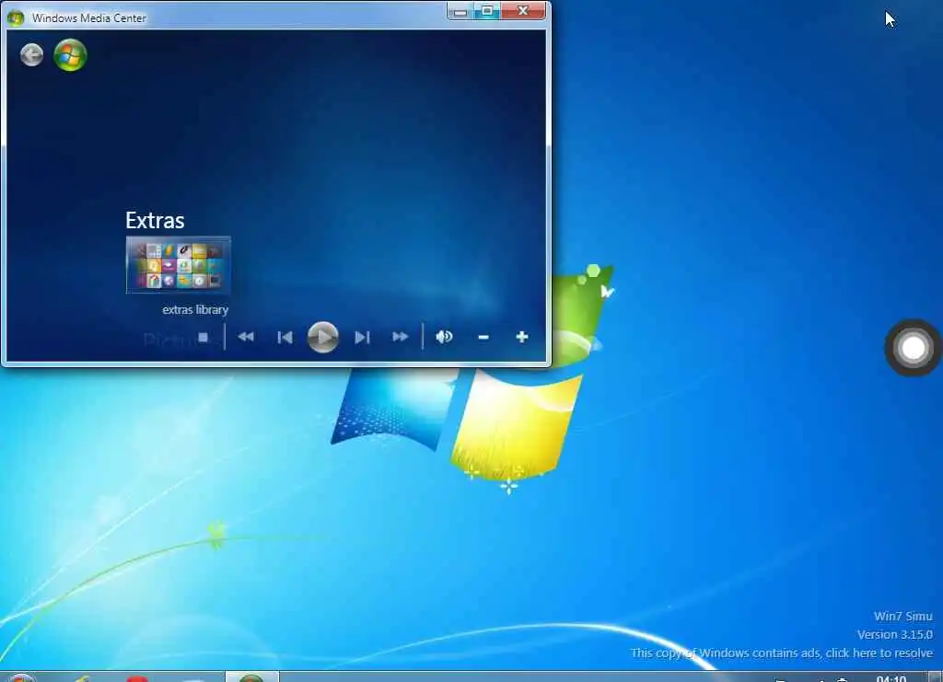Viewport: 943px width, 682px height.
Task: Skip to previous track in Media Center
Action: coord(285,337)
